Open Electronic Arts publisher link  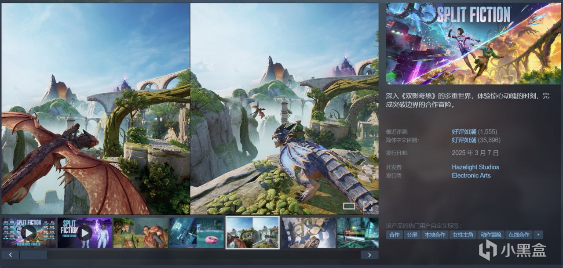pyautogui.click(x=471, y=175)
